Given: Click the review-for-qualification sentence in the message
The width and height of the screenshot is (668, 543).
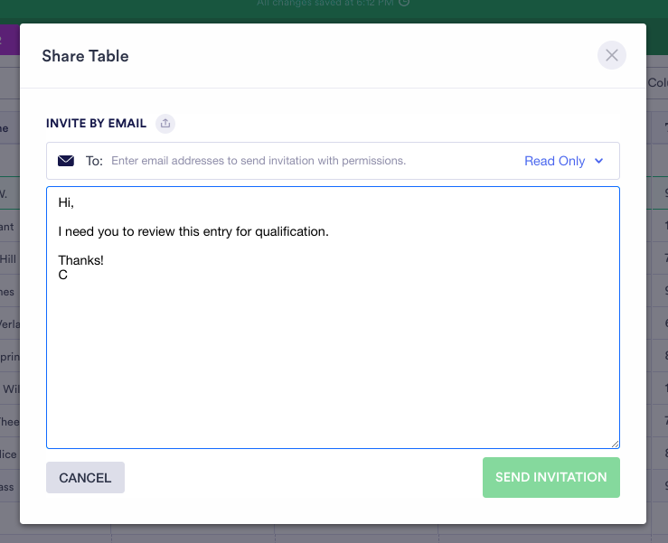Looking at the screenshot, I should pyautogui.click(x=193, y=232).
